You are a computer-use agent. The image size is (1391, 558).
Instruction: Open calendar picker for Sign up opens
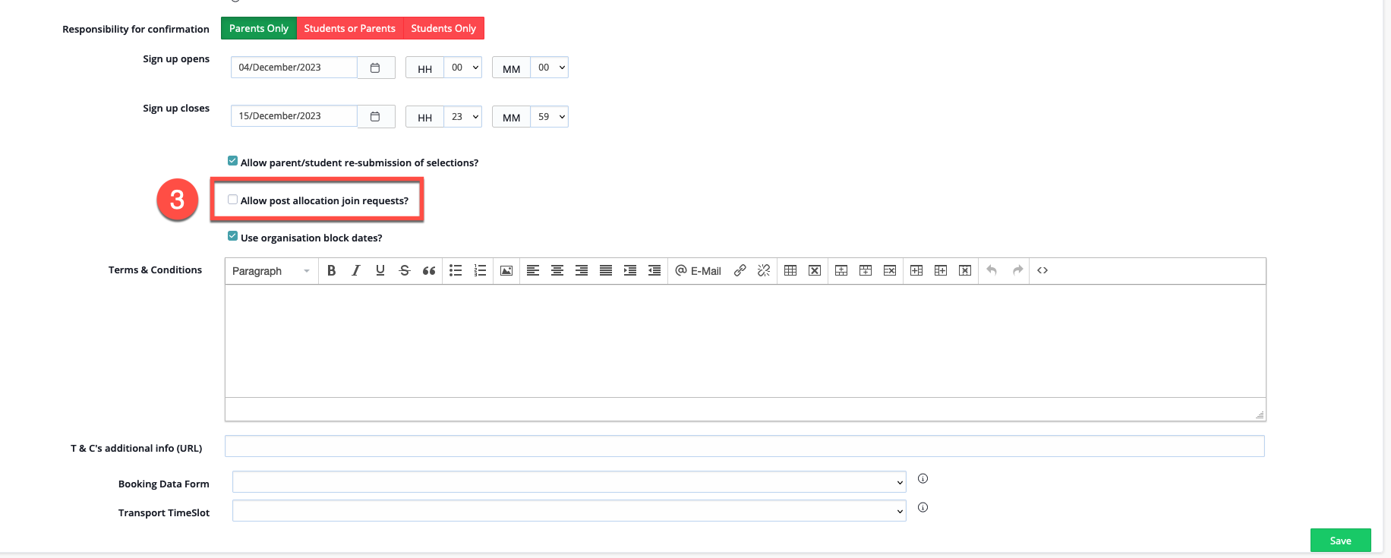click(375, 68)
